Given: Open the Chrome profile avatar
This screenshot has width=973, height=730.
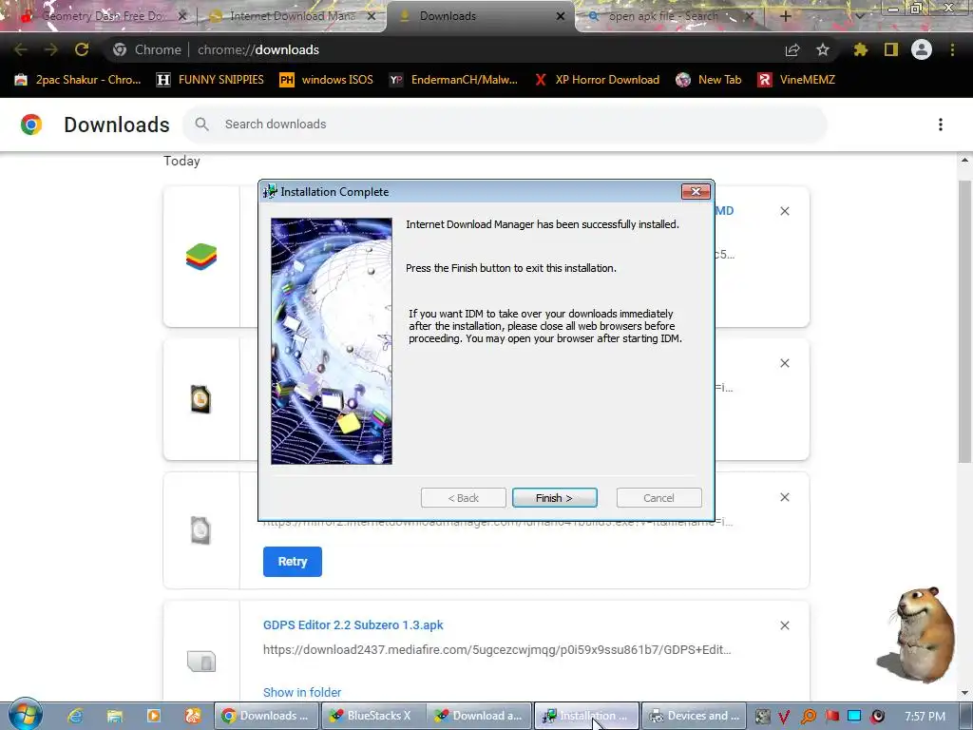Looking at the screenshot, I should pyautogui.click(x=922, y=49).
